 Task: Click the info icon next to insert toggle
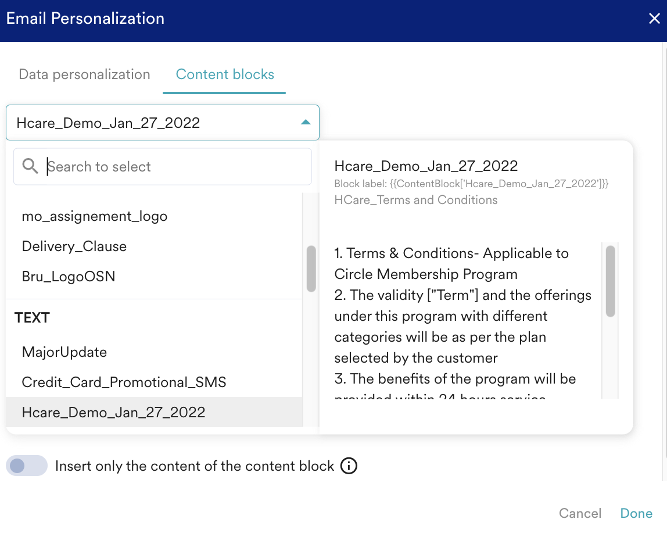(349, 466)
